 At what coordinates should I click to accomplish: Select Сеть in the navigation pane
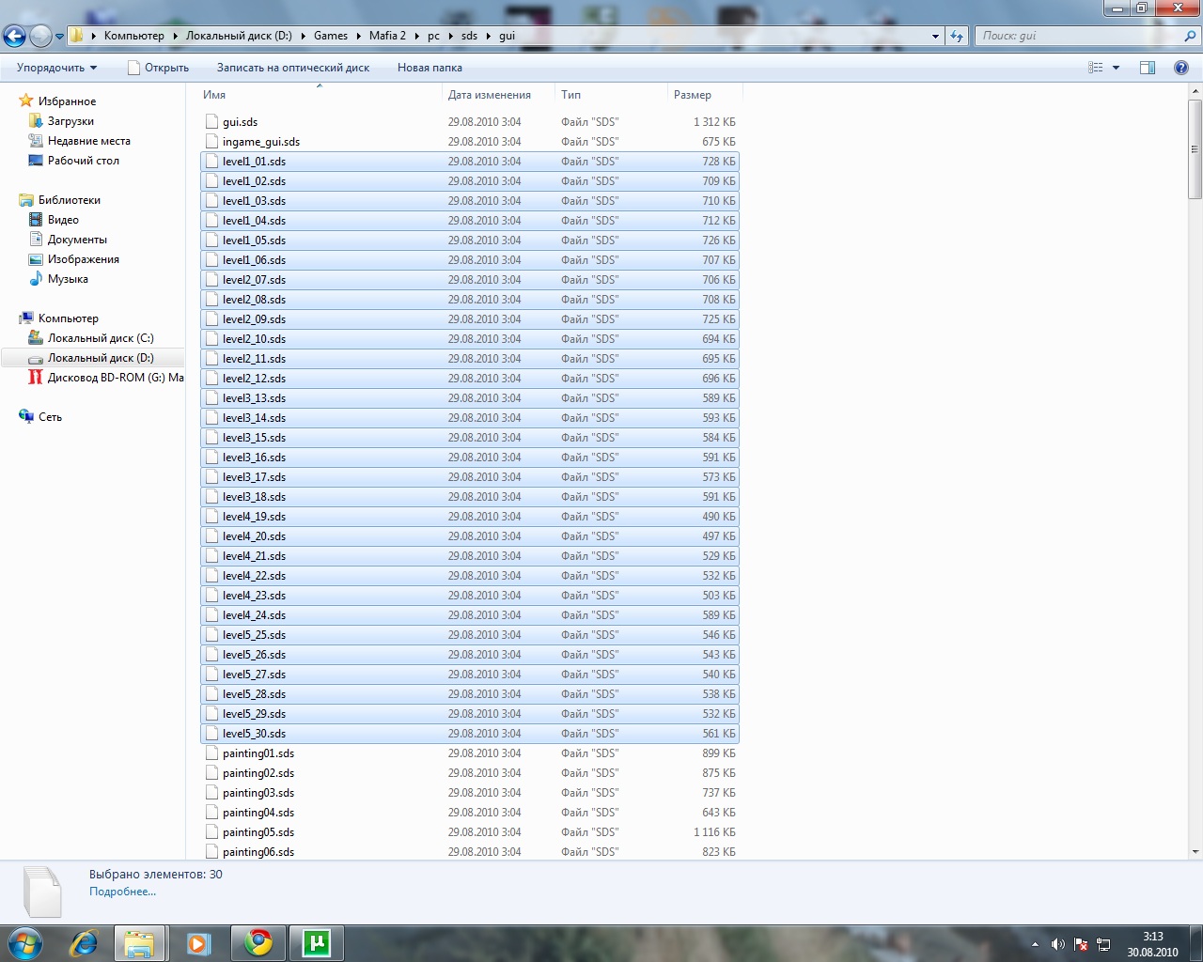(50, 417)
